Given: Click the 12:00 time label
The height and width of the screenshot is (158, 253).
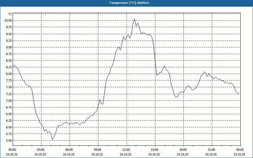Looking at the screenshot, I should [x=126, y=150].
